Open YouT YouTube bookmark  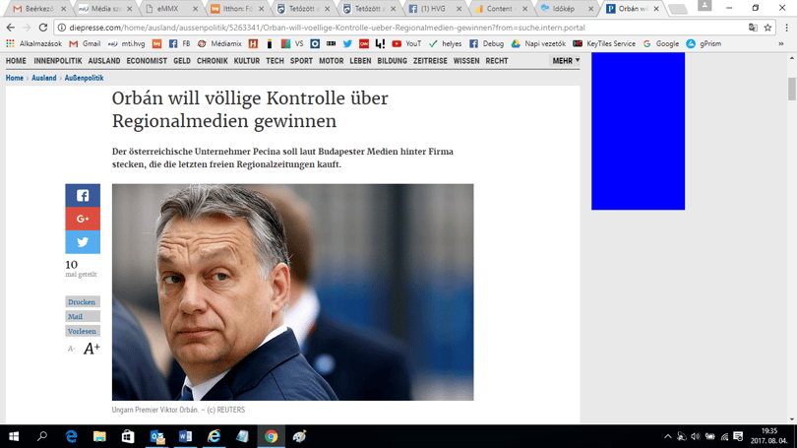(x=406, y=43)
